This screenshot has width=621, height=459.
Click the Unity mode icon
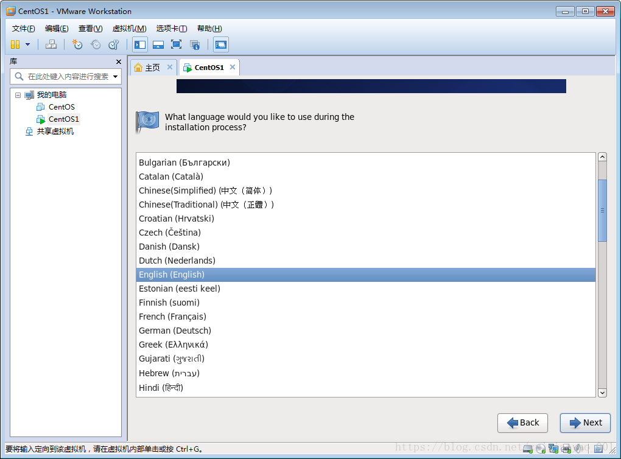coord(194,44)
